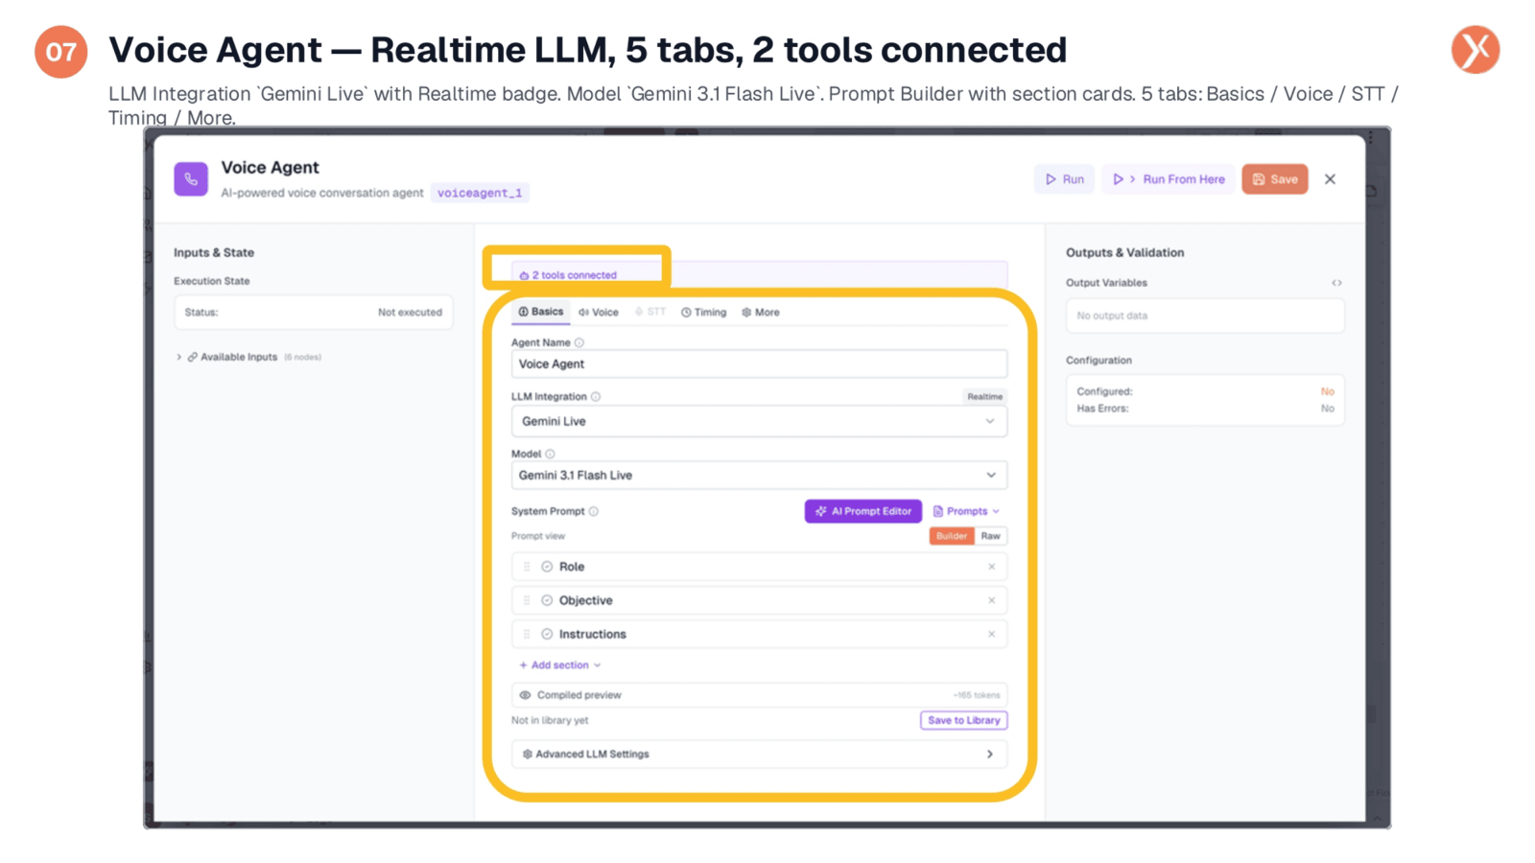The height and width of the screenshot is (863, 1535).
Task: Click the X logo in slide corner
Action: click(x=1476, y=50)
